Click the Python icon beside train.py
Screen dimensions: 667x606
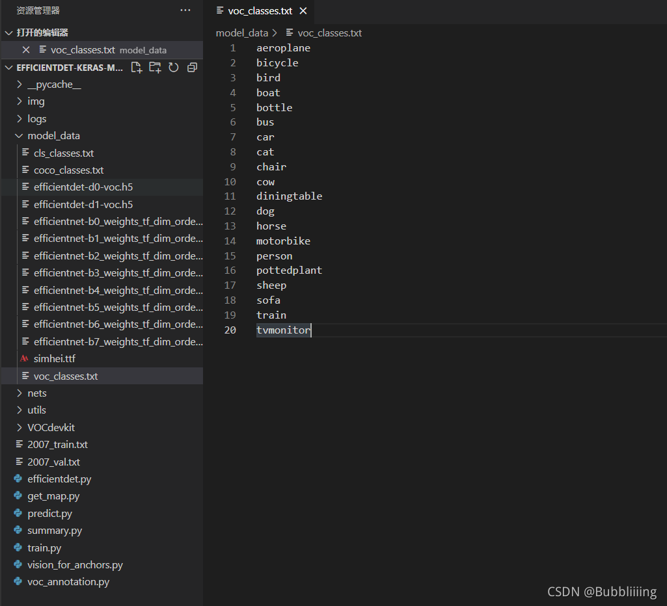(x=18, y=547)
